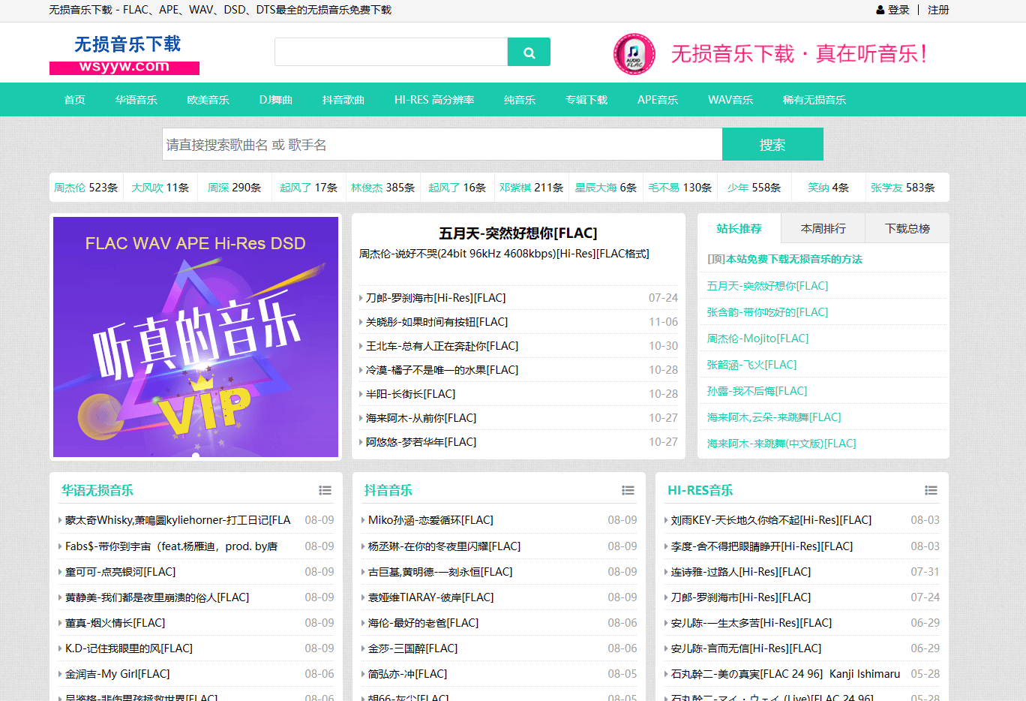Viewport: 1026px width, 701px height.
Task: Click the purple VIP promotional banner
Action: [195, 337]
